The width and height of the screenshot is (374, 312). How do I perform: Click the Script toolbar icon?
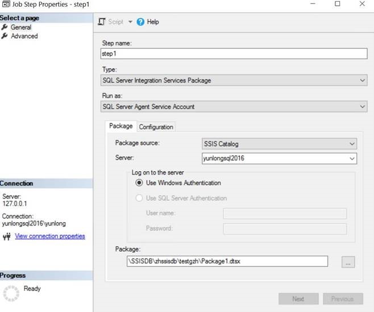(102, 22)
